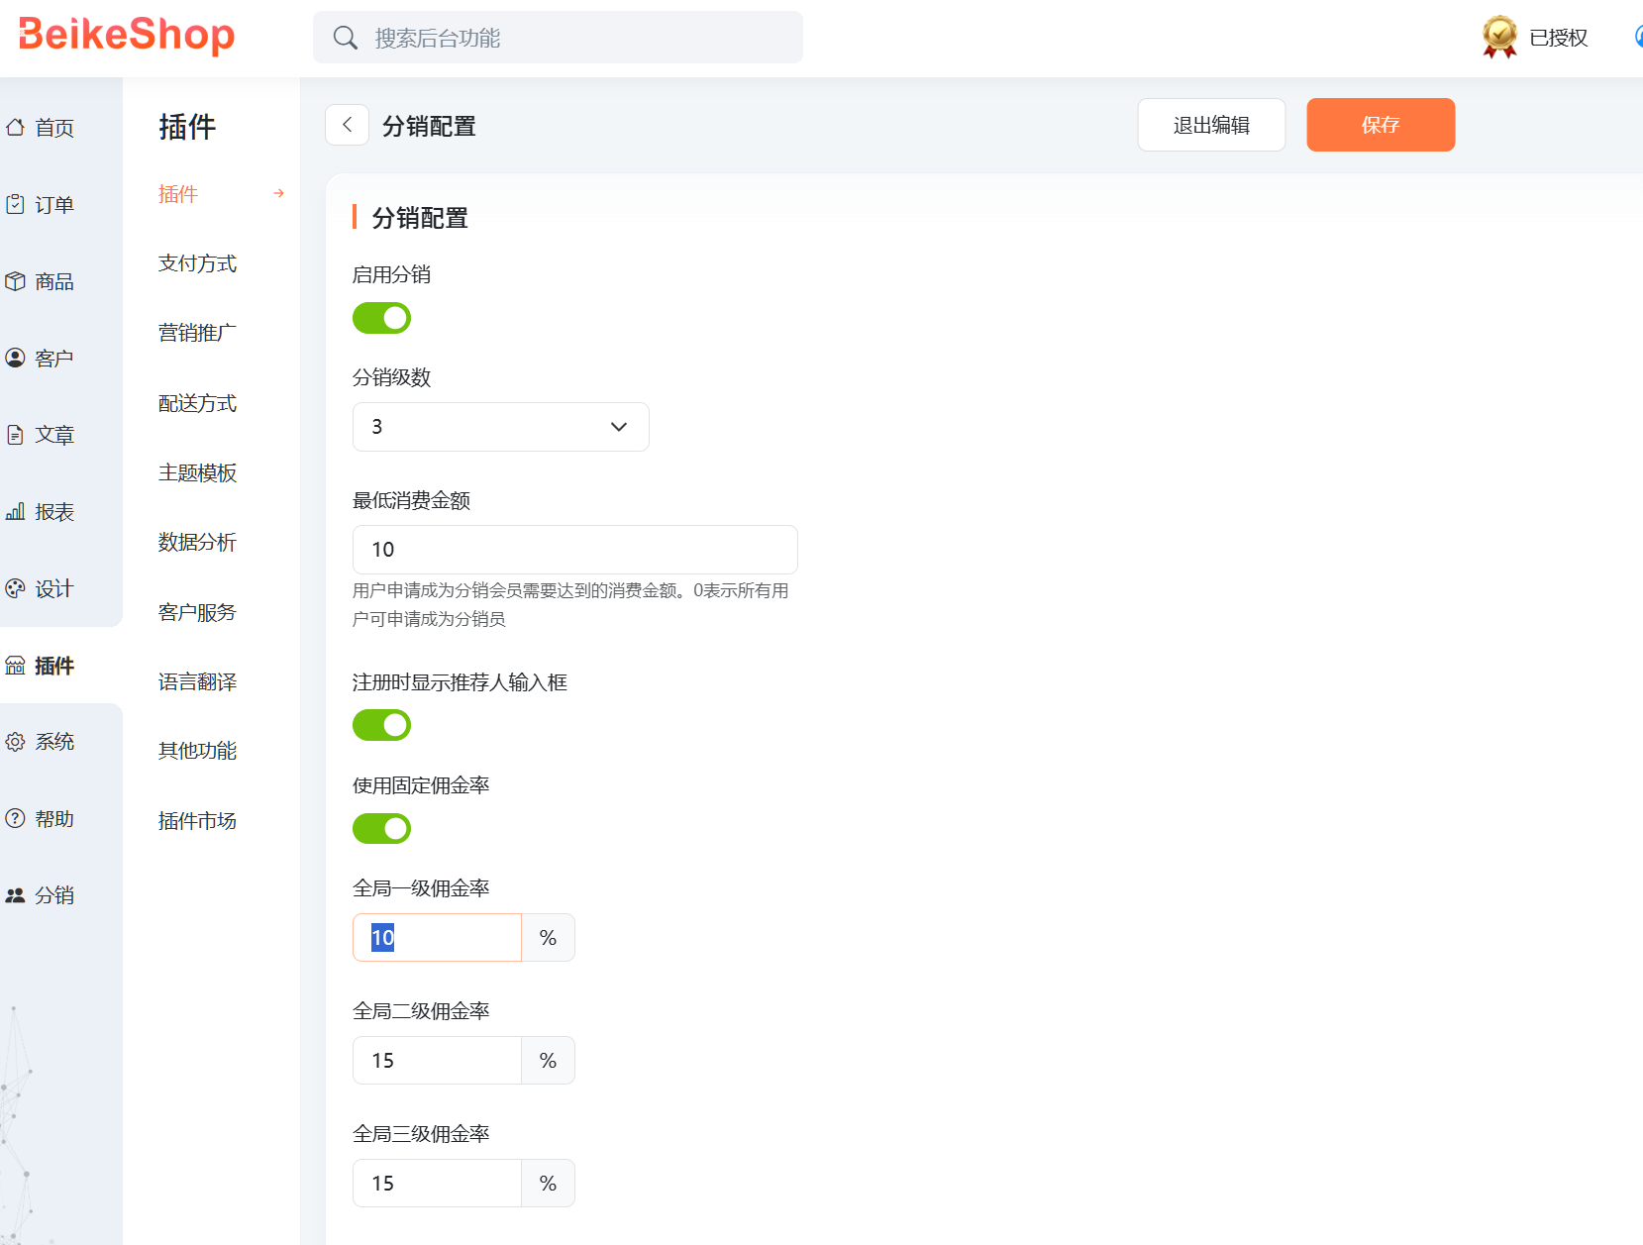Open the 分销级数 dropdown
1643x1245 pixels.
(x=501, y=427)
